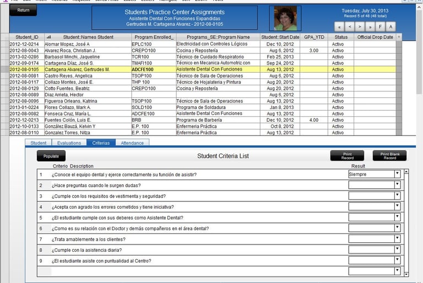Screen dimensions: 423x283
Task: Click the student photo thumbnail
Action: [x=285, y=18]
